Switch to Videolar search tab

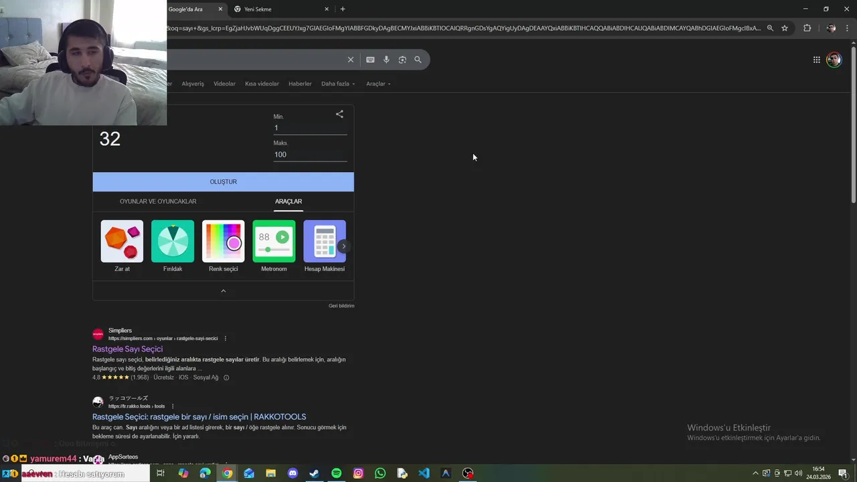click(224, 84)
